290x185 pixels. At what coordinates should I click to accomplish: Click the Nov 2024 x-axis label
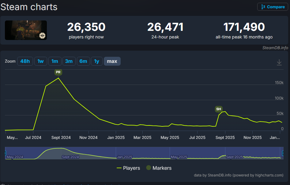(89, 138)
